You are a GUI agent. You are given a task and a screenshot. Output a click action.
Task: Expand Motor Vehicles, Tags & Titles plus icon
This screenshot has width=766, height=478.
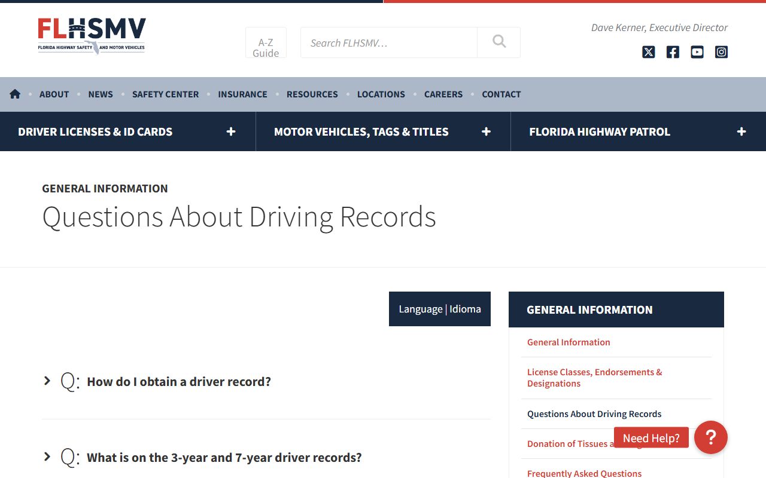click(486, 131)
